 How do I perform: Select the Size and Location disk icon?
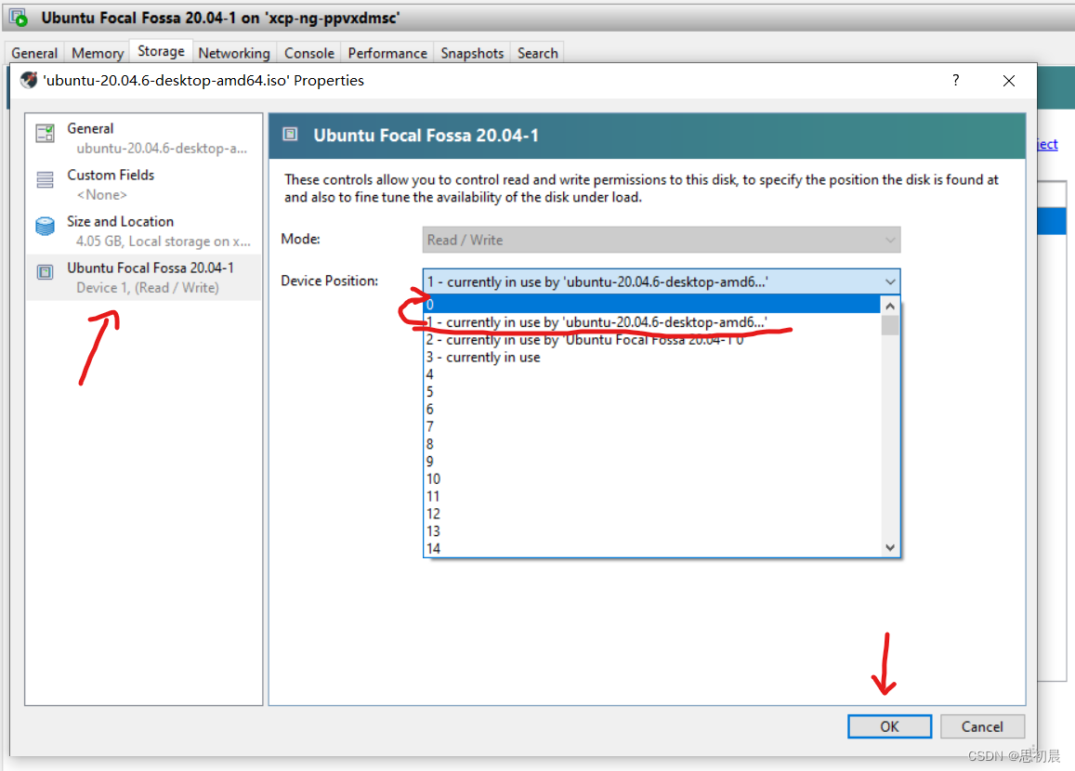coord(46,226)
